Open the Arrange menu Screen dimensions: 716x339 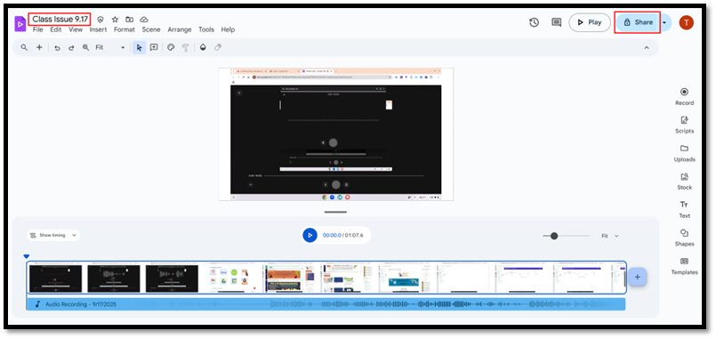(180, 29)
